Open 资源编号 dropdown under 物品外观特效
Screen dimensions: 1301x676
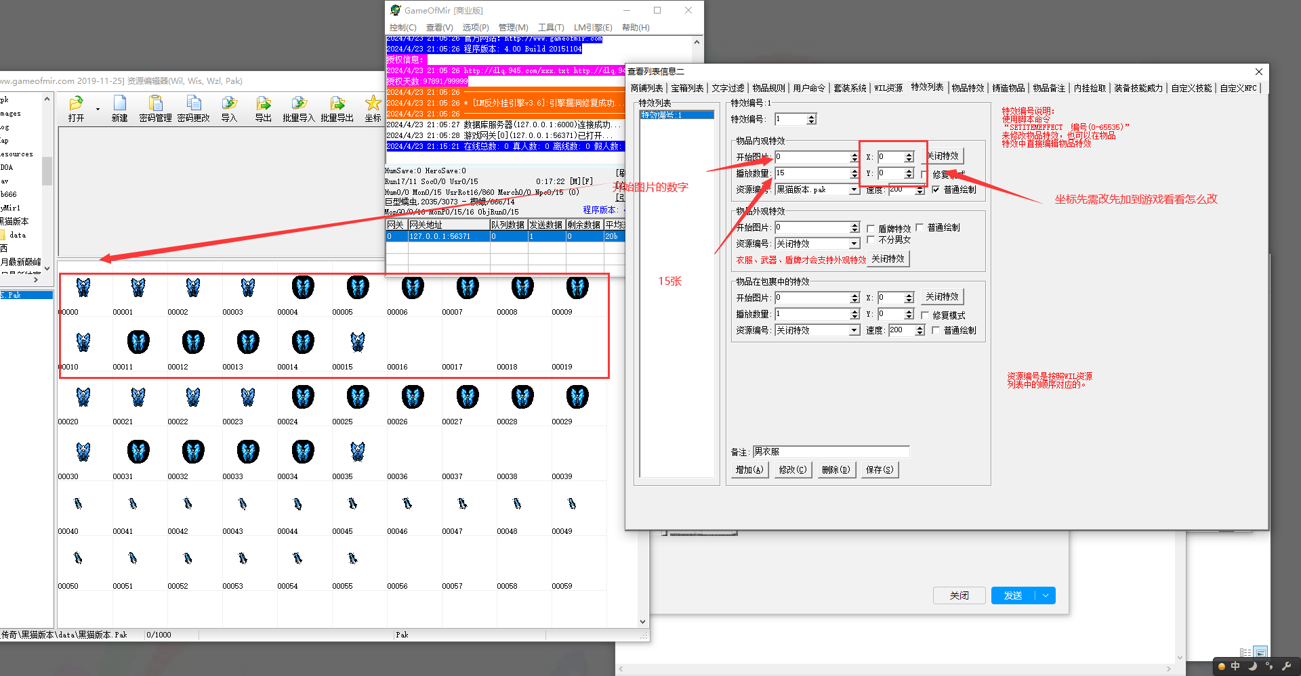pyautogui.click(x=854, y=244)
